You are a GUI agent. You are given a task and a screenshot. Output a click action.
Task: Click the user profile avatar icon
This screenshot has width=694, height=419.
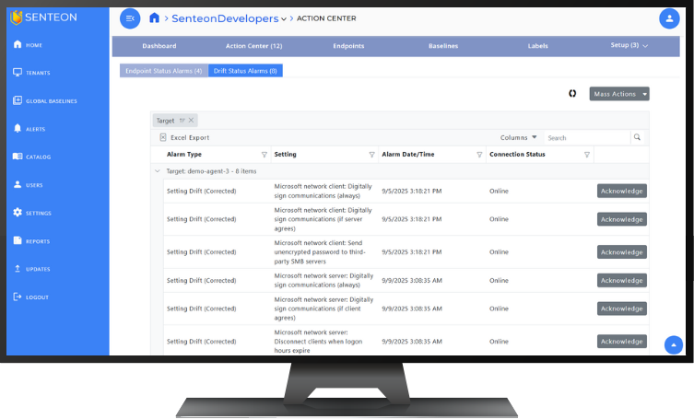668,18
